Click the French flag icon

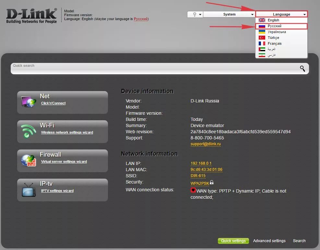(262, 43)
